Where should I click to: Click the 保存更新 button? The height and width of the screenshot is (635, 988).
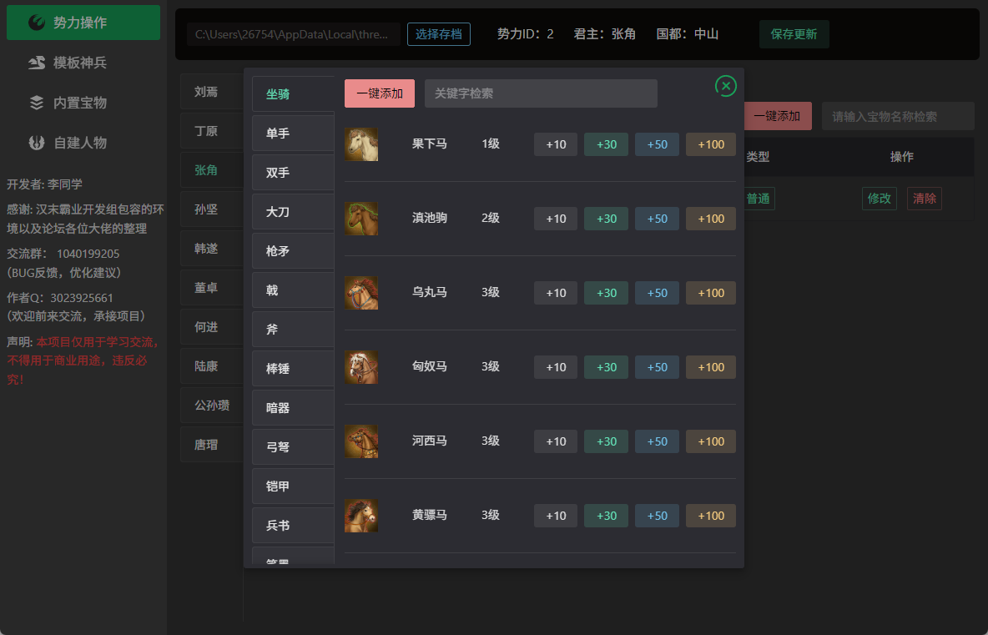pos(794,34)
